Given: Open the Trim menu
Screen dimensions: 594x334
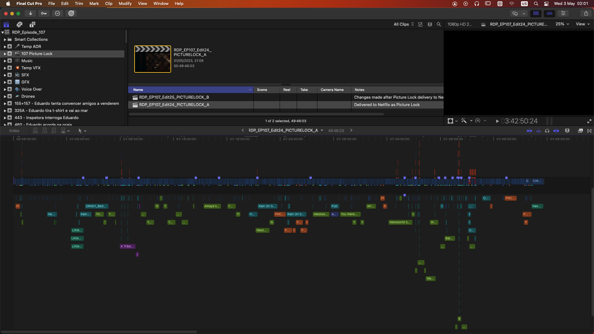Looking at the screenshot, I should click(x=79, y=4).
